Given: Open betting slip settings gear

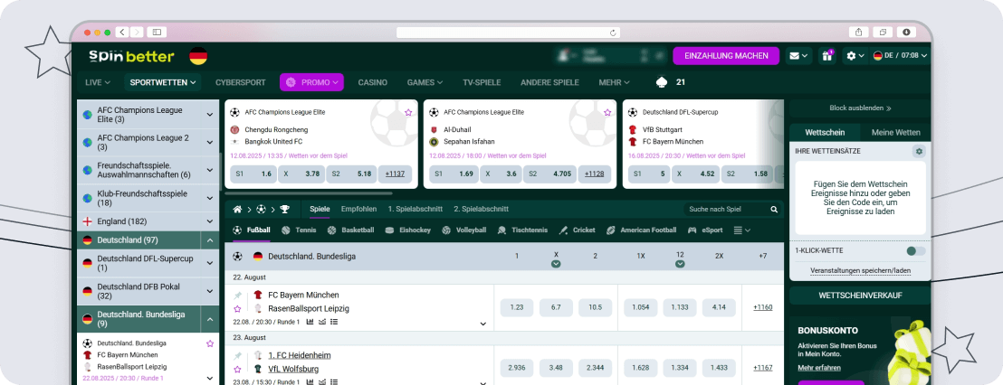Looking at the screenshot, I should click(919, 151).
